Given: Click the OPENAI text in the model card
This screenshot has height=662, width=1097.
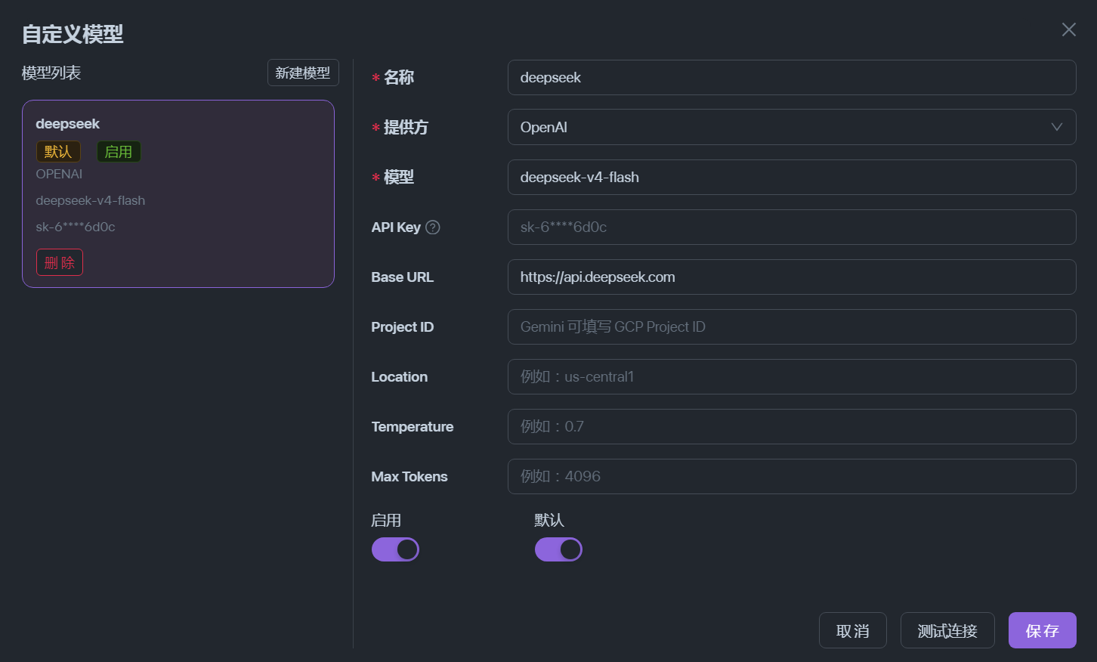Looking at the screenshot, I should [x=59, y=174].
